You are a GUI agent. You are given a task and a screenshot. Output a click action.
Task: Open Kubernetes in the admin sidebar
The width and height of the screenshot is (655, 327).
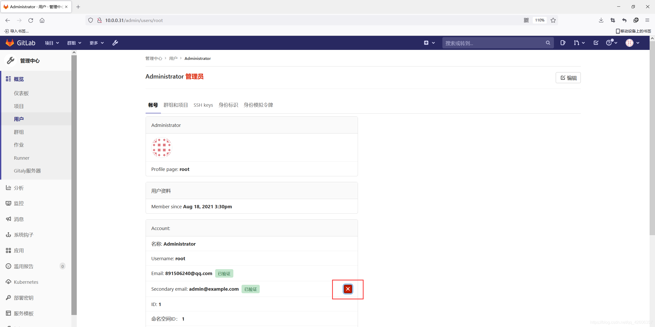tap(26, 282)
